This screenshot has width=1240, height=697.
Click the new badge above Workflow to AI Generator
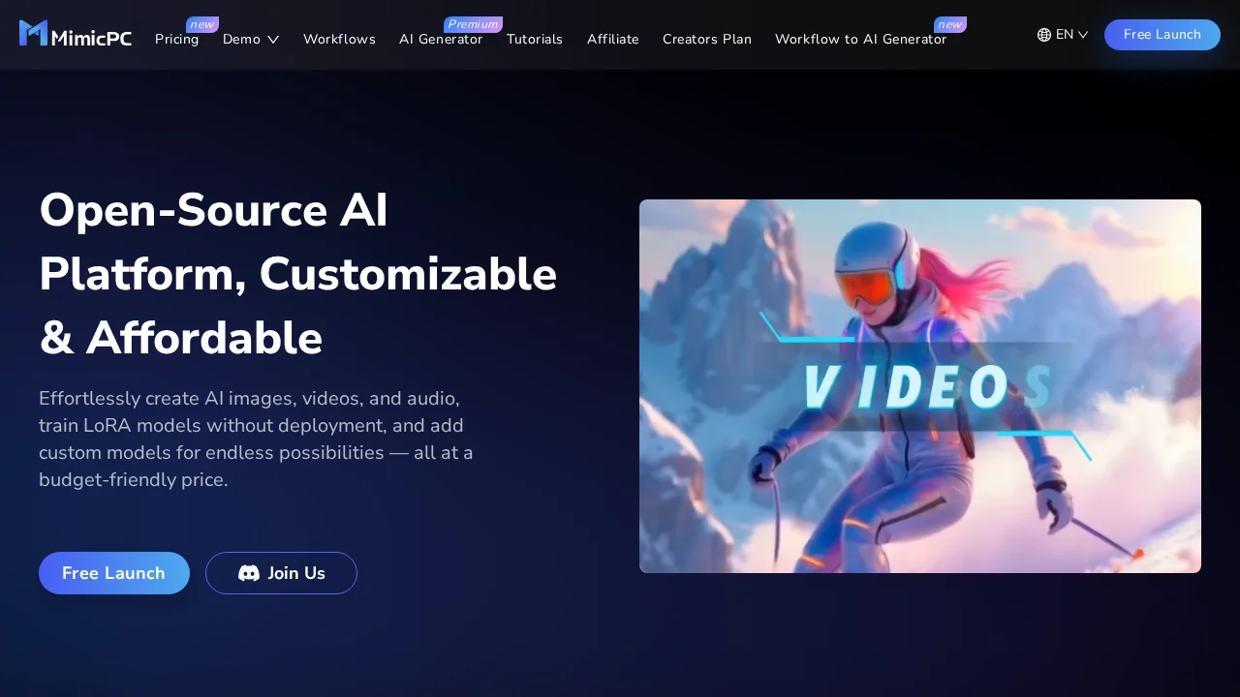tap(949, 24)
